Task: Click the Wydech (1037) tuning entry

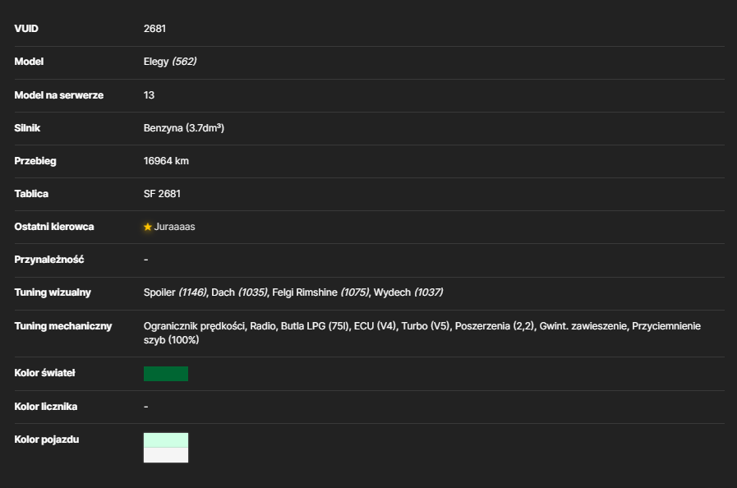Action: click(408, 292)
